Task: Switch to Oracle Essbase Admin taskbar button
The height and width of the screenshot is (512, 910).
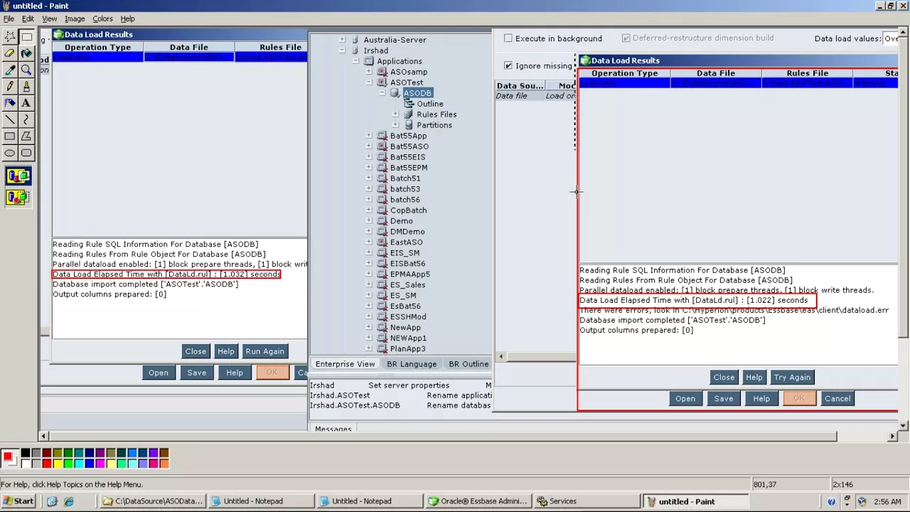Action: tap(478, 501)
